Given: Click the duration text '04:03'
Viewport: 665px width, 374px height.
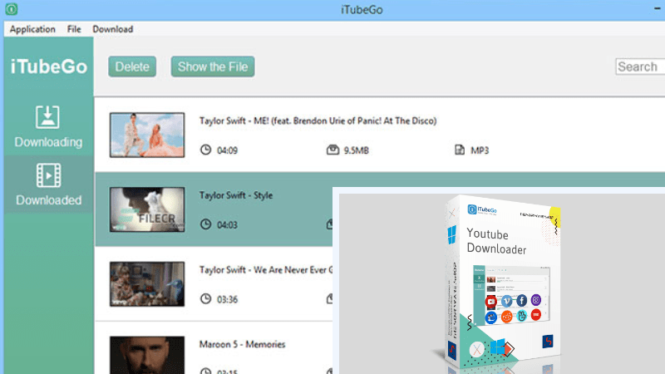Looking at the screenshot, I should click(x=227, y=225).
